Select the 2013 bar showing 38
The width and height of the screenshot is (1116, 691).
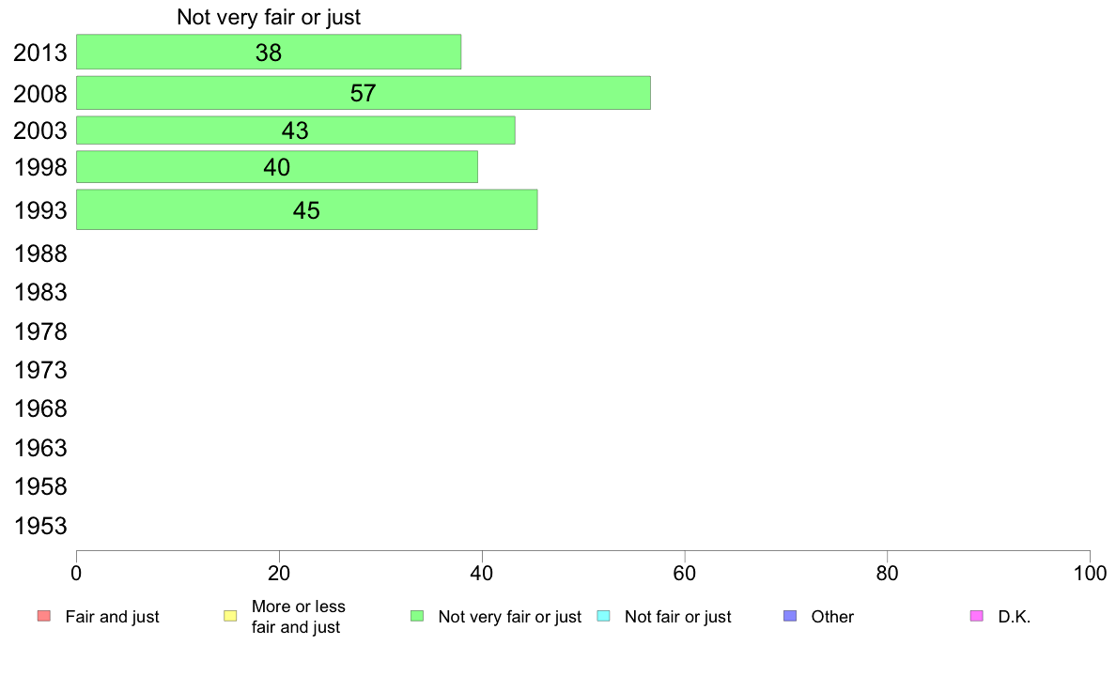click(269, 52)
